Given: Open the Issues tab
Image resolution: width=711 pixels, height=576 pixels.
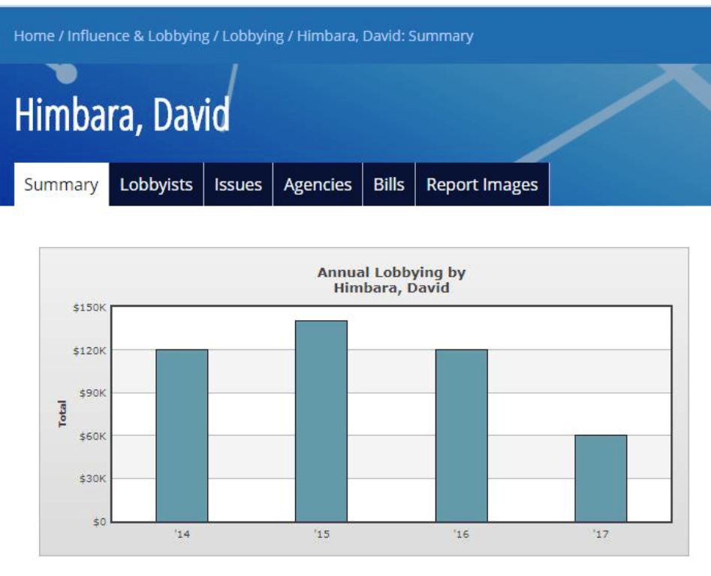Looking at the screenshot, I should click(x=238, y=184).
